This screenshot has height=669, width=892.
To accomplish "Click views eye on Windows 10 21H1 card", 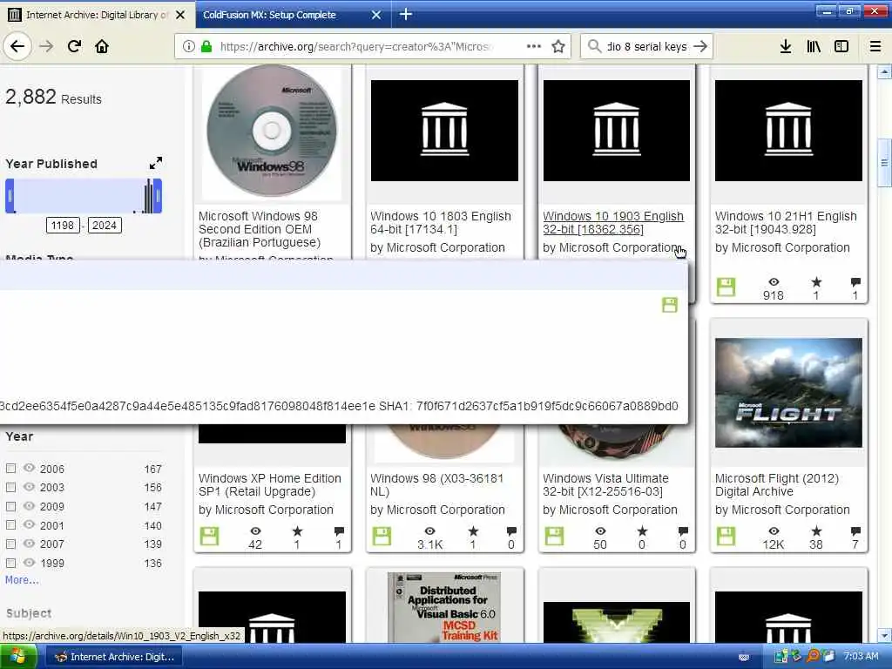I will (774, 282).
